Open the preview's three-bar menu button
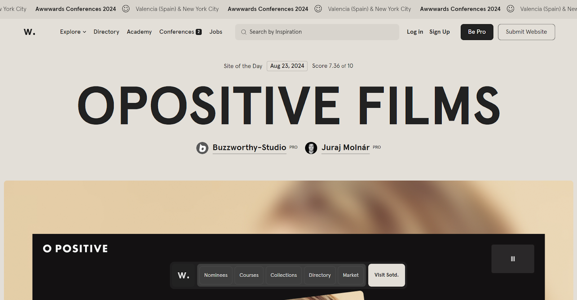577x300 pixels. (x=512, y=259)
